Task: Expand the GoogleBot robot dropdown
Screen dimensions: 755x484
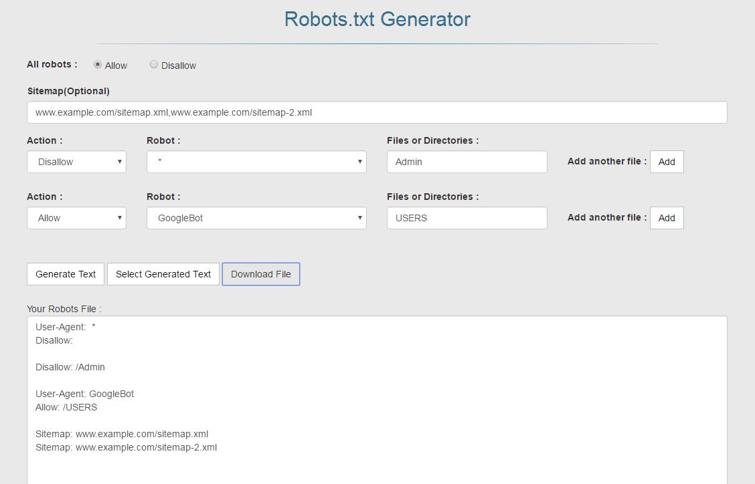Action: pyautogui.click(x=256, y=218)
